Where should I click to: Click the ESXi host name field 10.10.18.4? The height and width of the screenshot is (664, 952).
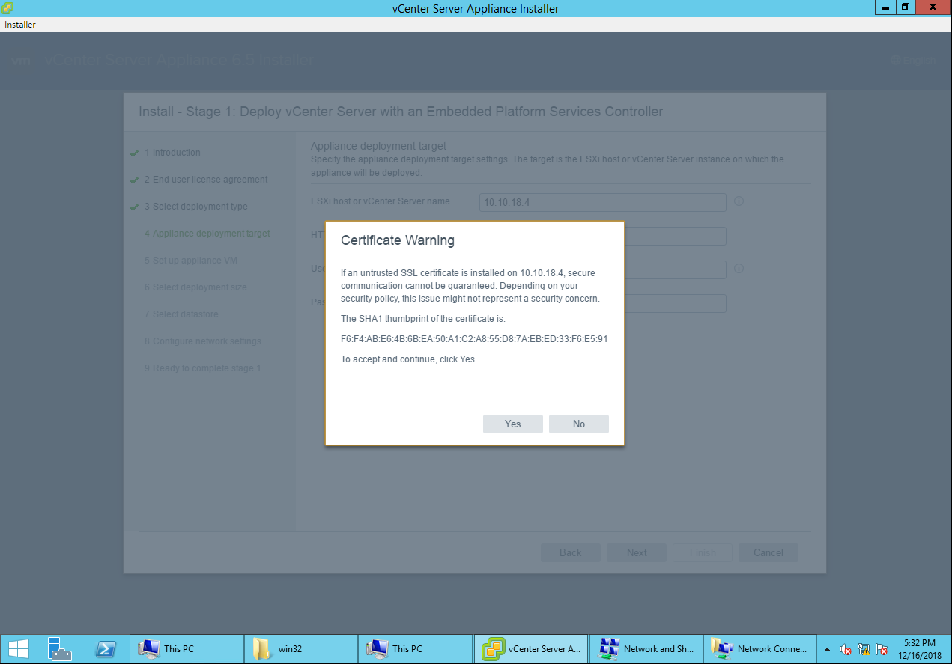603,202
